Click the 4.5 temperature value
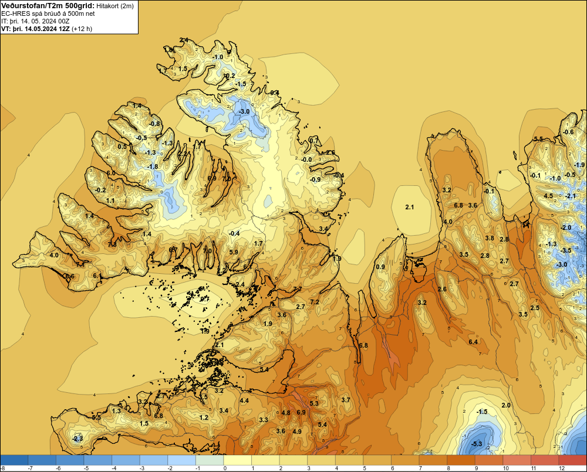 (x=548, y=196)
